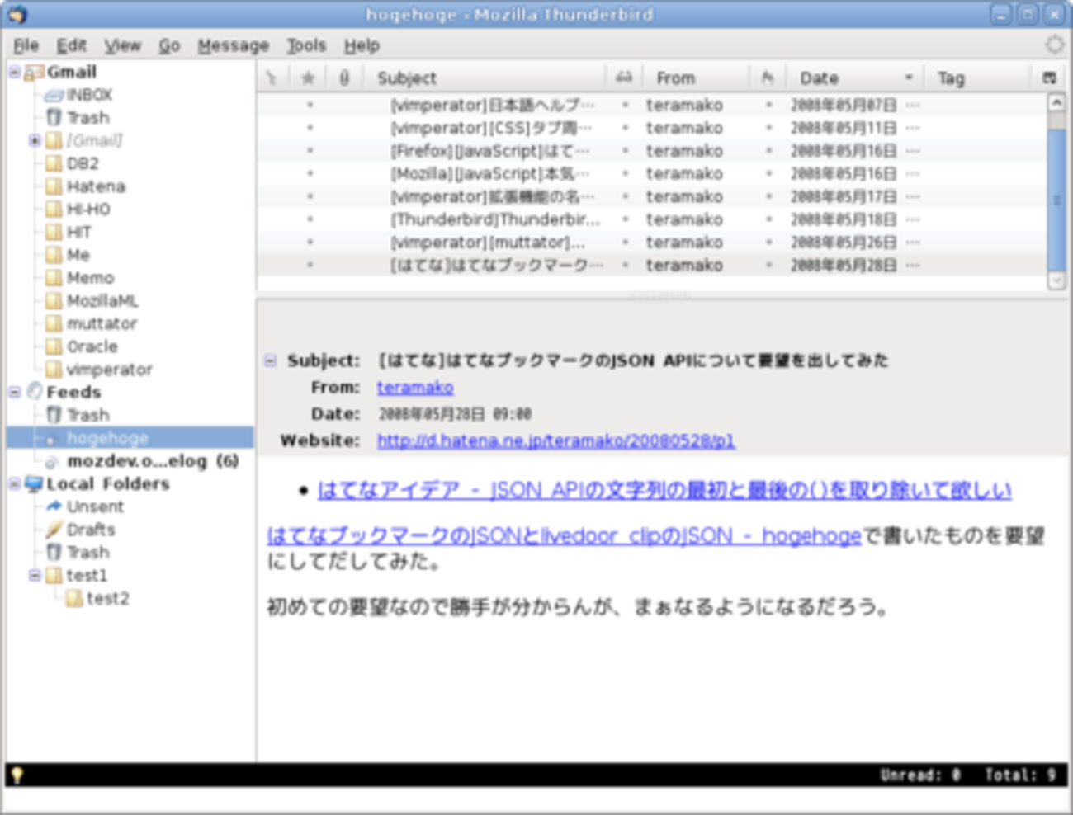Toggle star on first vimperator message
The height and width of the screenshot is (815, 1073).
[x=310, y=106]
